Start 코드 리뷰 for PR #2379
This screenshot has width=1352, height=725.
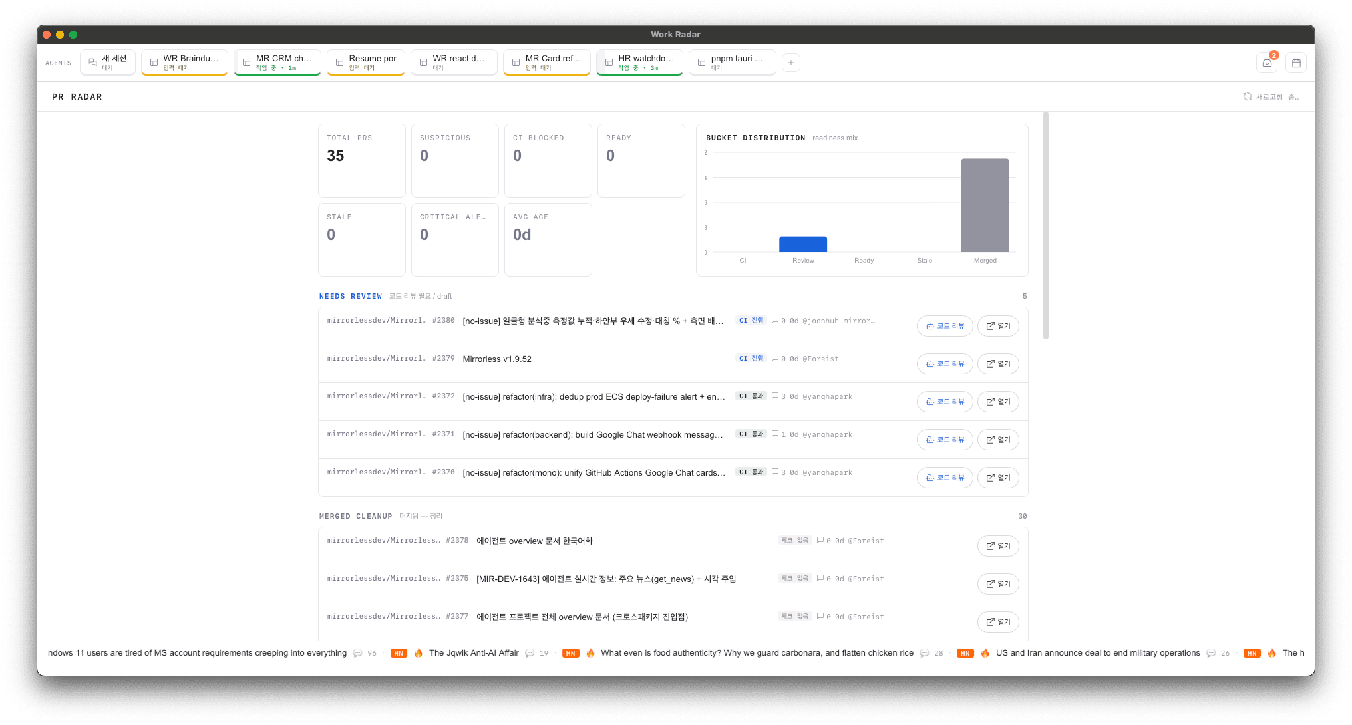point(945,364)
